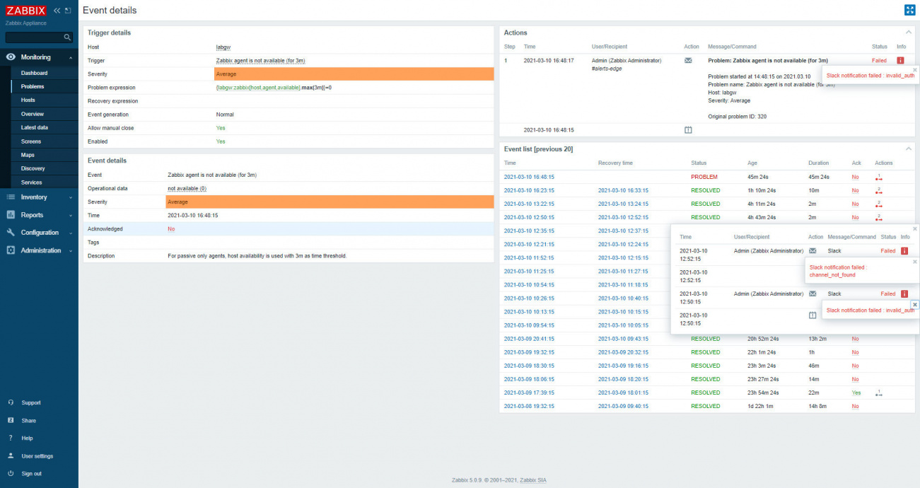Open the trigger link 'Zabbix agent is not available'
920x488 pixels.
(x=260, y=60)
